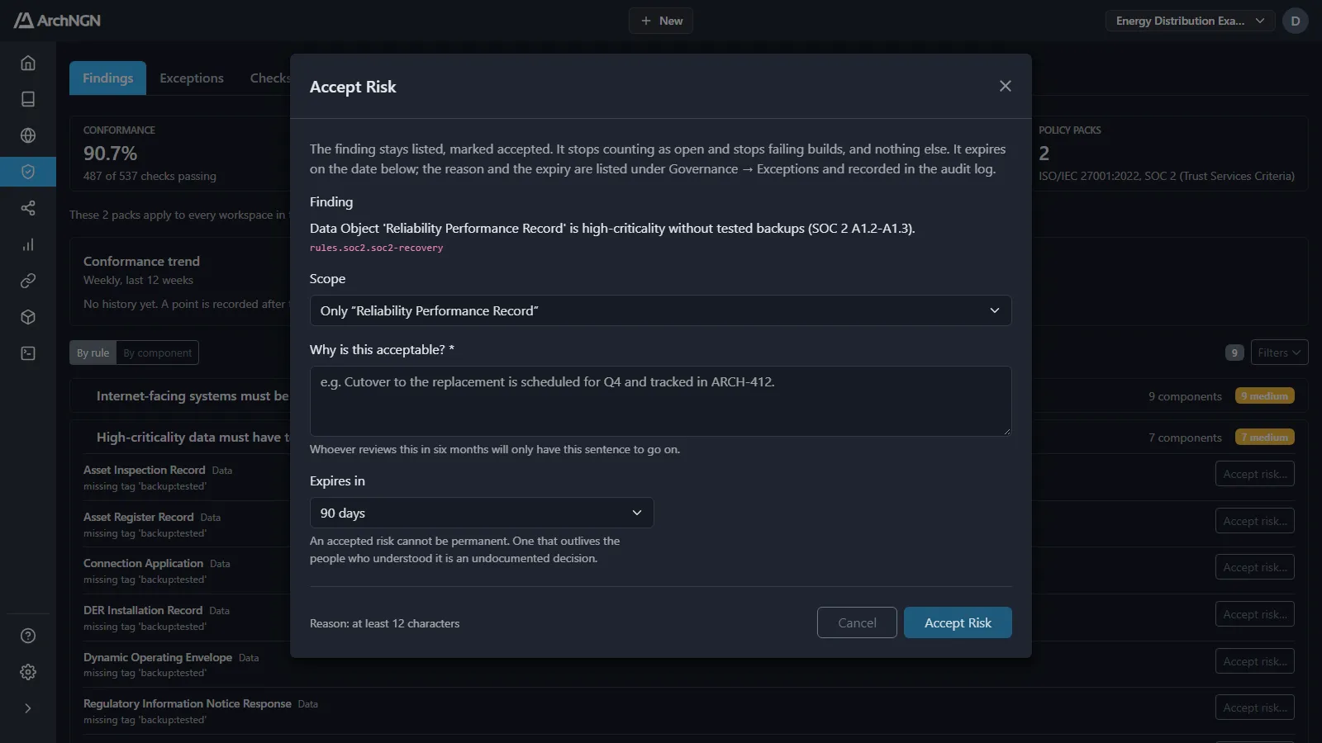Open the share nodes sidebar icon
The image size is (1322, 743).
pos(28,208)
